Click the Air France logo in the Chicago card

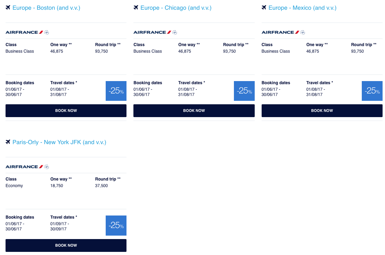[155, 32]
